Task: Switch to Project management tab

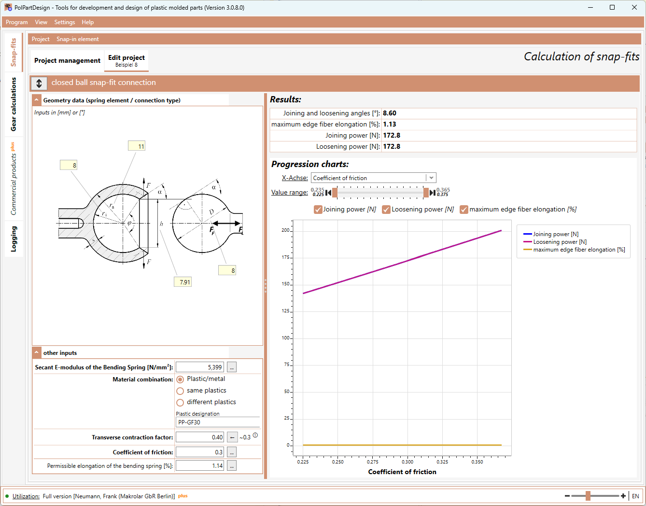Action: click(x=67, y=61)
